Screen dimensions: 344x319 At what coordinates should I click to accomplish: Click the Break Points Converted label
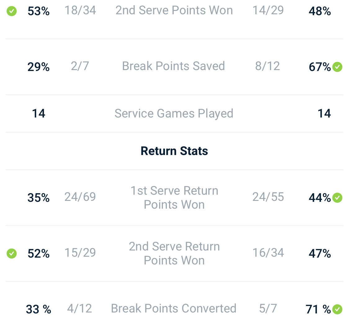coord(174,308)
